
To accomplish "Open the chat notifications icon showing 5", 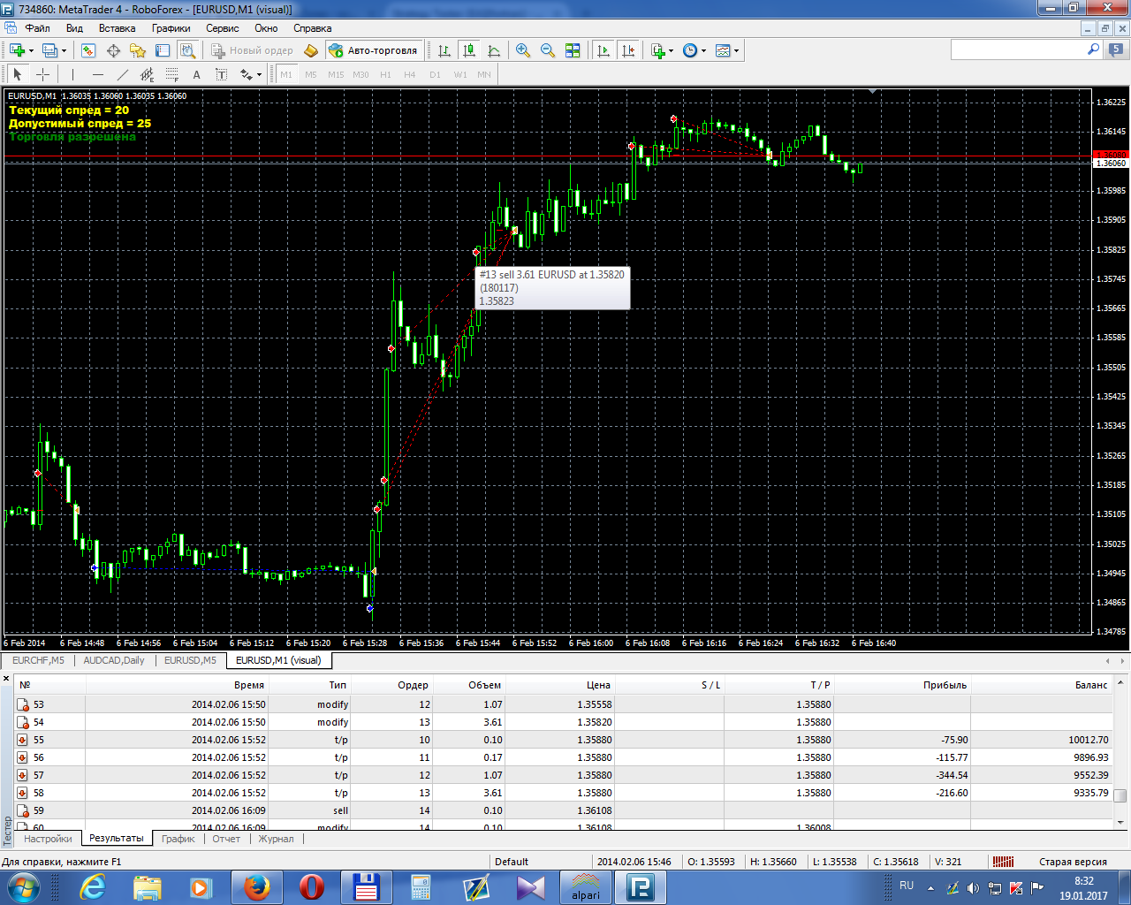I will (x=1116, y=50).
